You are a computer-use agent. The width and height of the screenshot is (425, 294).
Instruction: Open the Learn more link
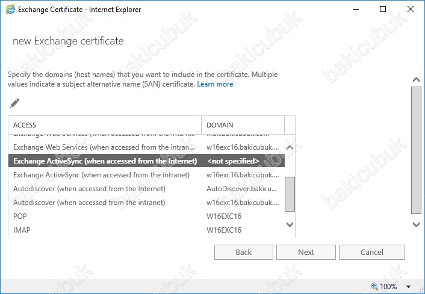pos(215,84)
